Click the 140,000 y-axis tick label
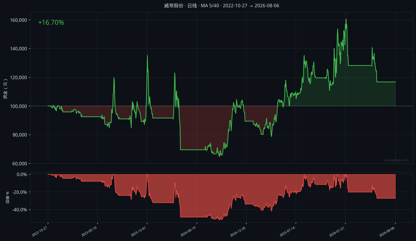This screenshot has height=241, width=416. click(19, 49)
